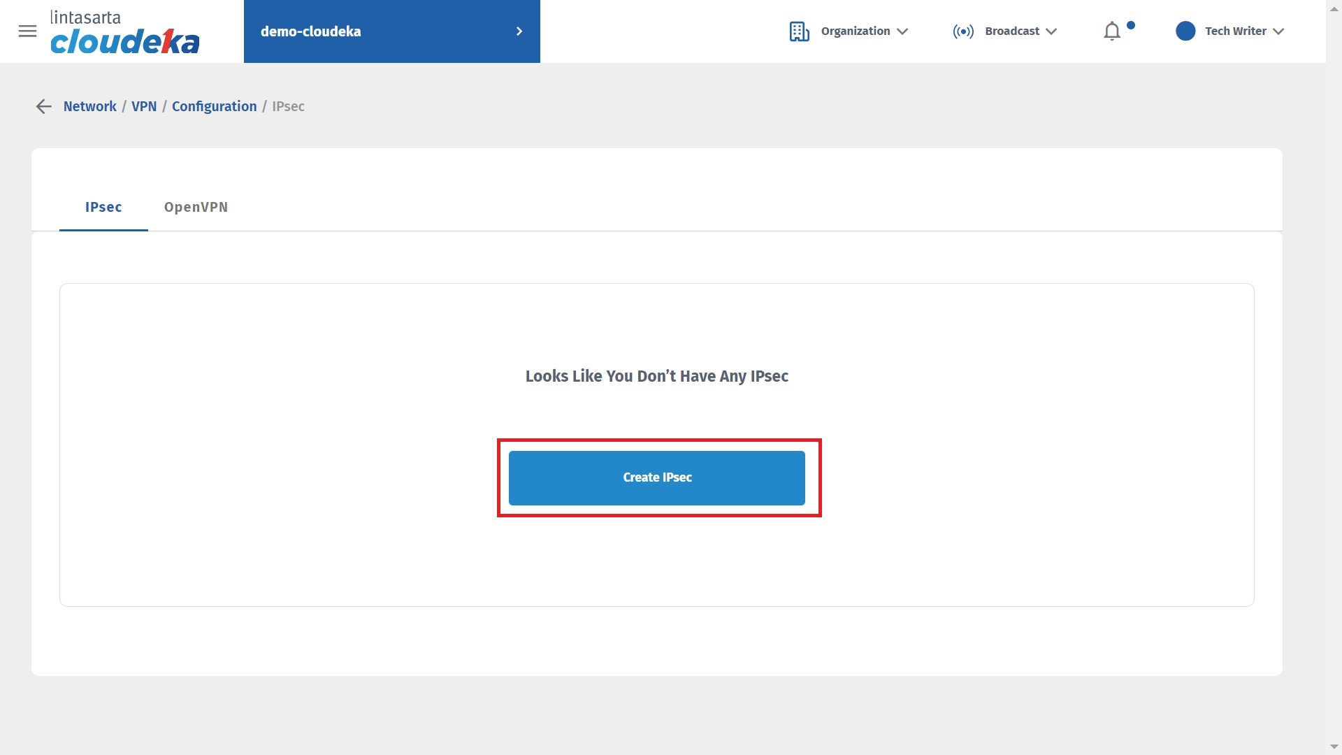
Task: Open the Configuration breadcrumb link
Action: coord(214,106)
